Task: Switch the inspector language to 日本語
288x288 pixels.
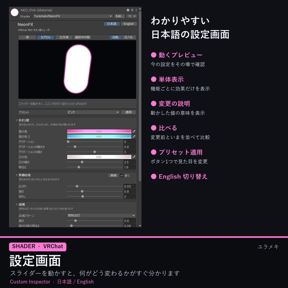Action: (112, 24)
